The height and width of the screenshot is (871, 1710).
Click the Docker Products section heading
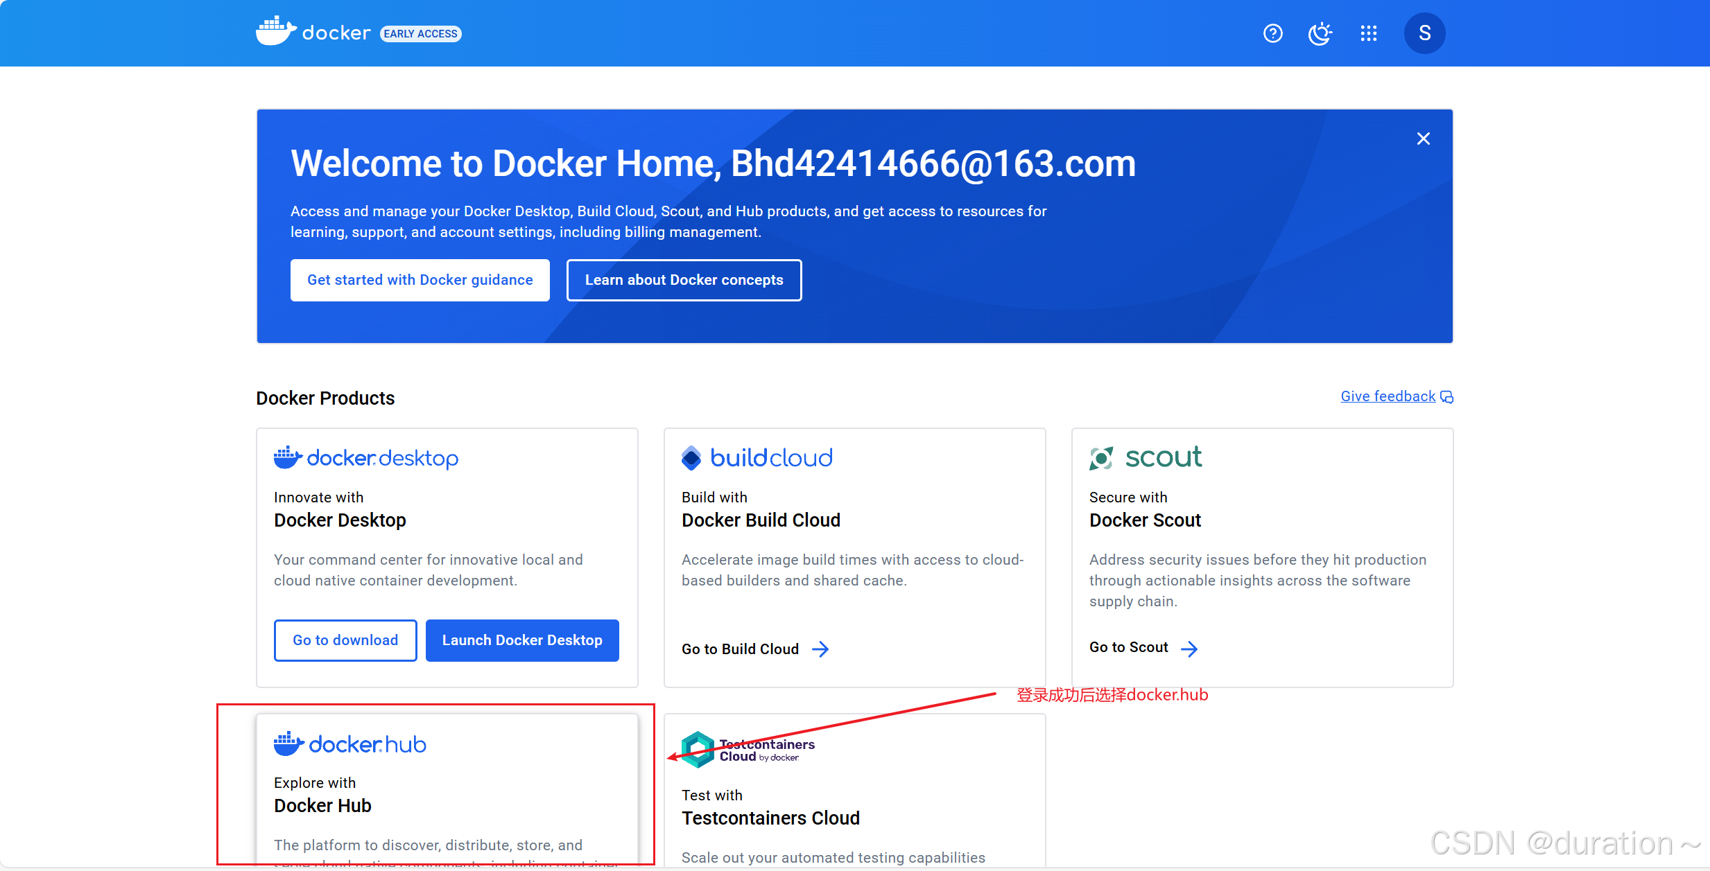pyautogui.click(x=325, y=398)
